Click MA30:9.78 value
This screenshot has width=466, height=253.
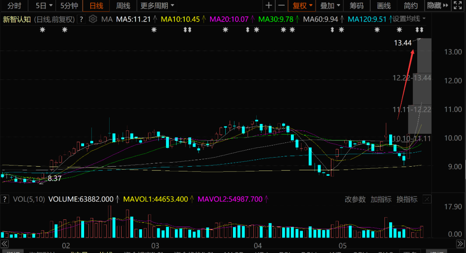275,19
